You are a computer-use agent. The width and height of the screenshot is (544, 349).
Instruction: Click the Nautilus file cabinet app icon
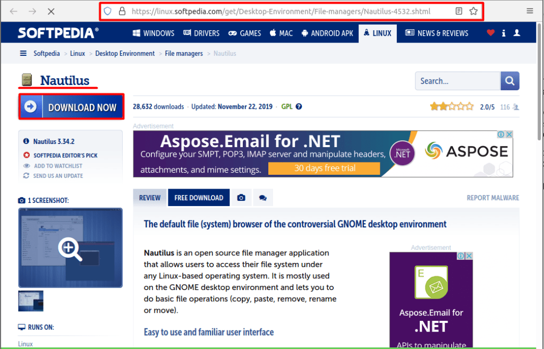click(x=27, y=80)
